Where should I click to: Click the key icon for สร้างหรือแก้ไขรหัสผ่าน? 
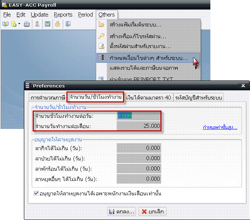[x=102, y=36]
